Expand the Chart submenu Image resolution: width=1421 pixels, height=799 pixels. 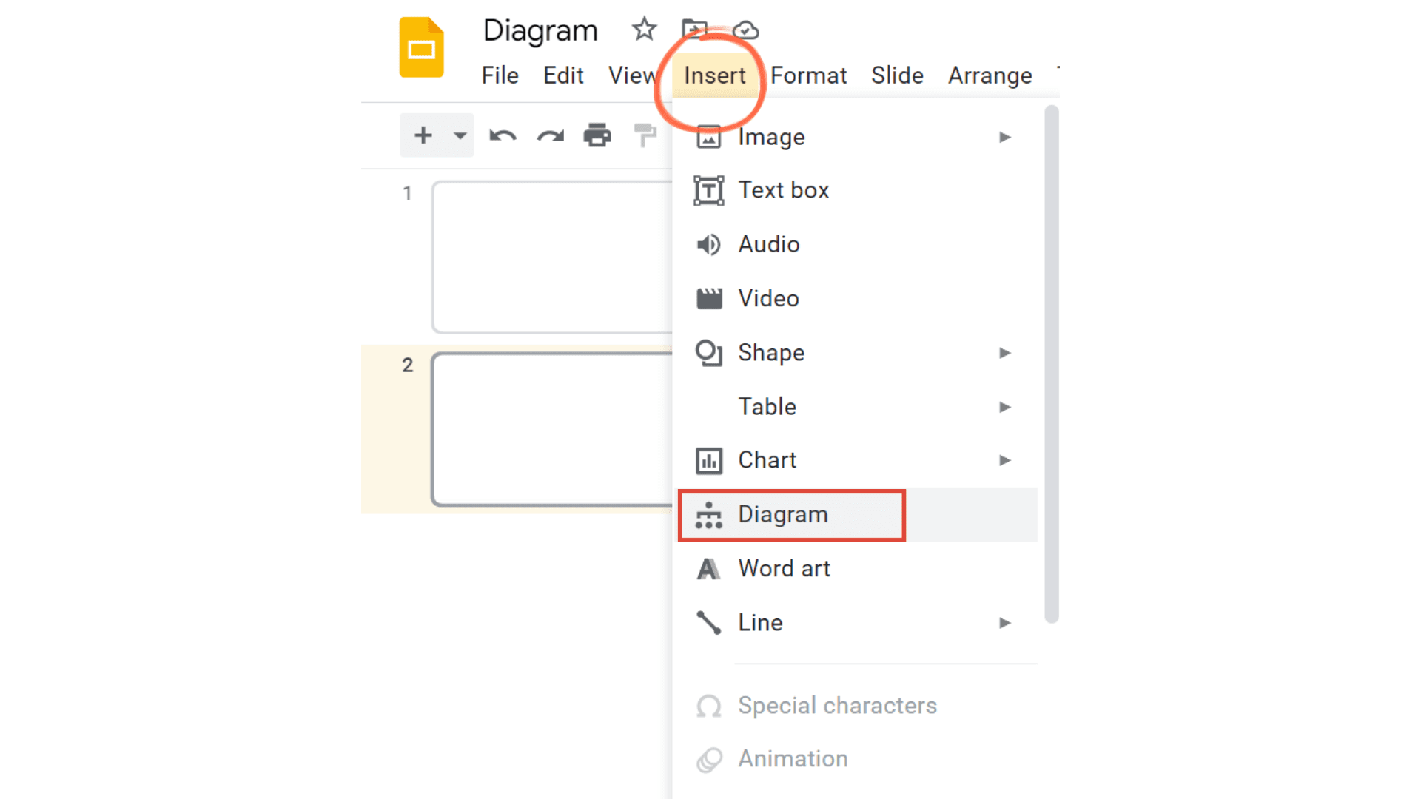[767, 459]
